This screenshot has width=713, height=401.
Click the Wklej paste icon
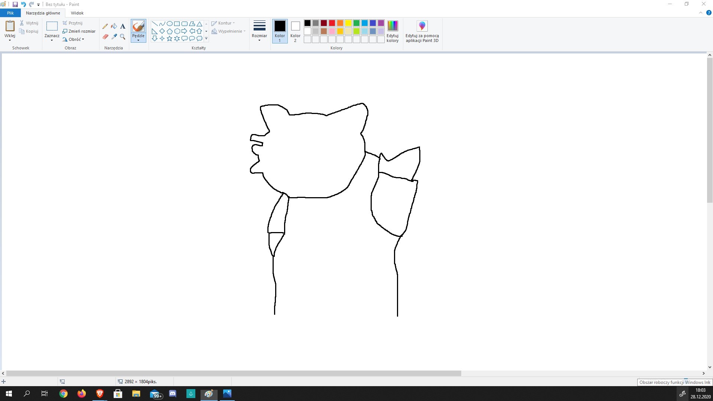tap(10, 26)
